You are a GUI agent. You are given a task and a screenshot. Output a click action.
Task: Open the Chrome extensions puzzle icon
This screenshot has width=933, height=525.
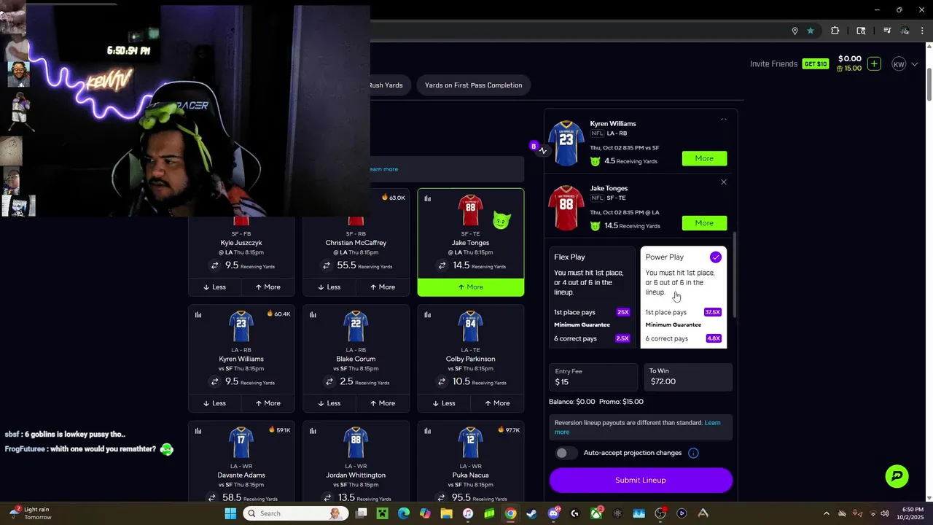pos(835,31)
